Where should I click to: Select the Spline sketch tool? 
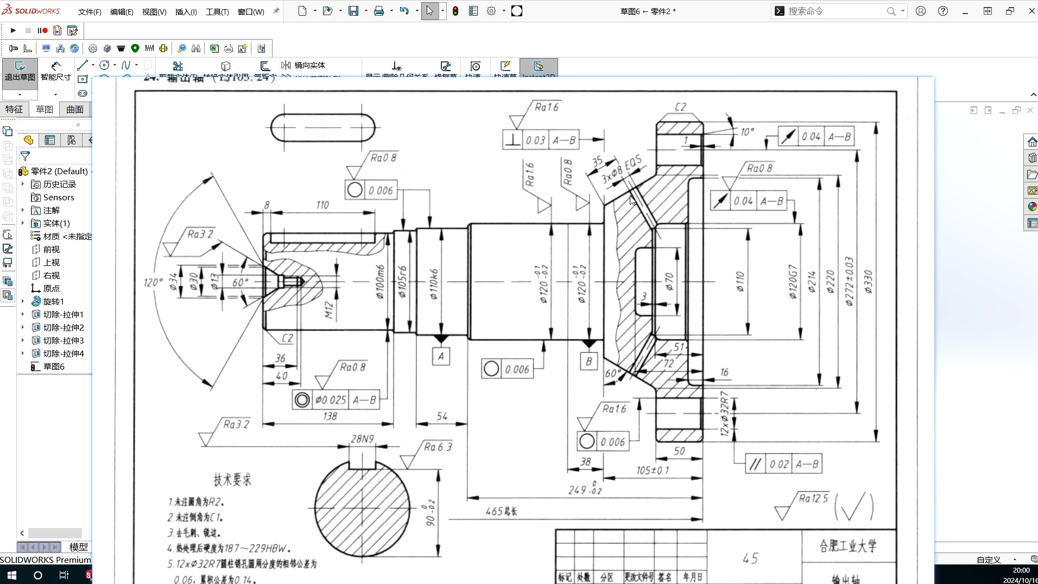(x=126, y=65)
